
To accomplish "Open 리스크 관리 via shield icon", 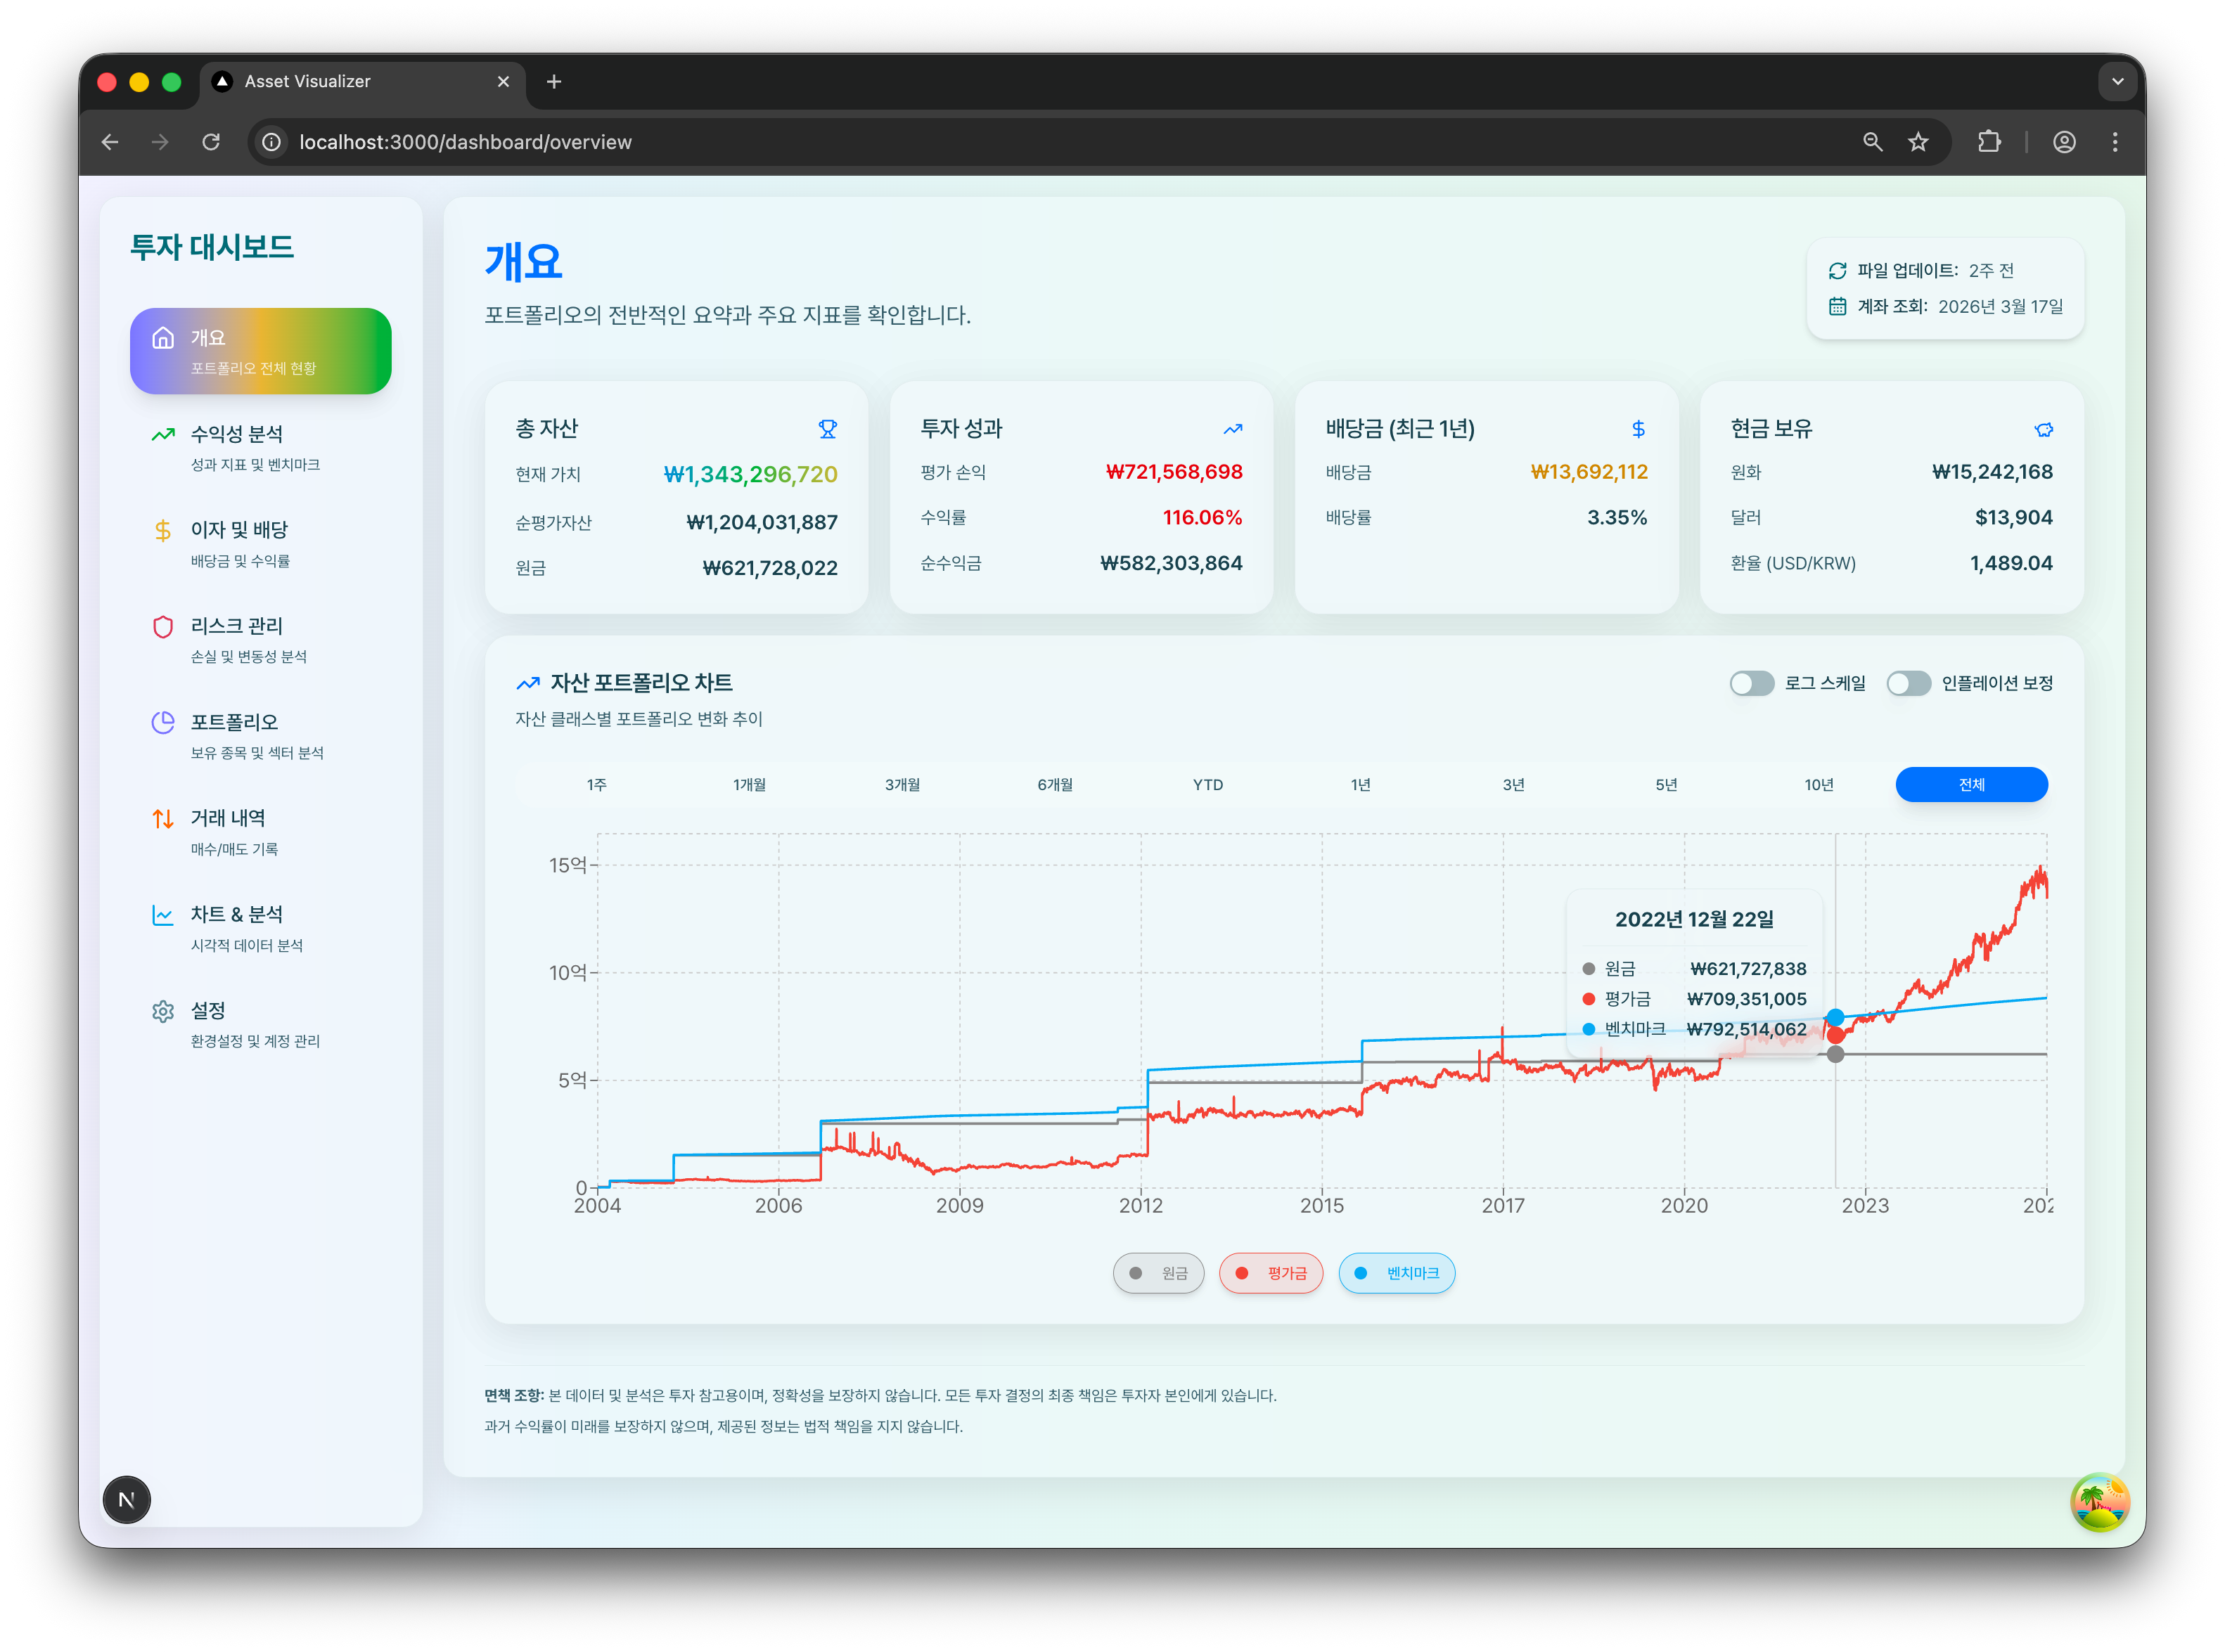I will point(163,627).
